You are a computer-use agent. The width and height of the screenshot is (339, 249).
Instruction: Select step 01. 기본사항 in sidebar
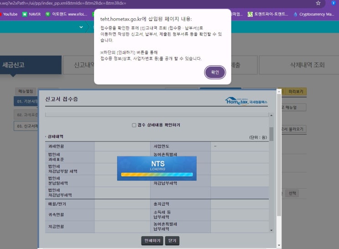tap(26, 101)
